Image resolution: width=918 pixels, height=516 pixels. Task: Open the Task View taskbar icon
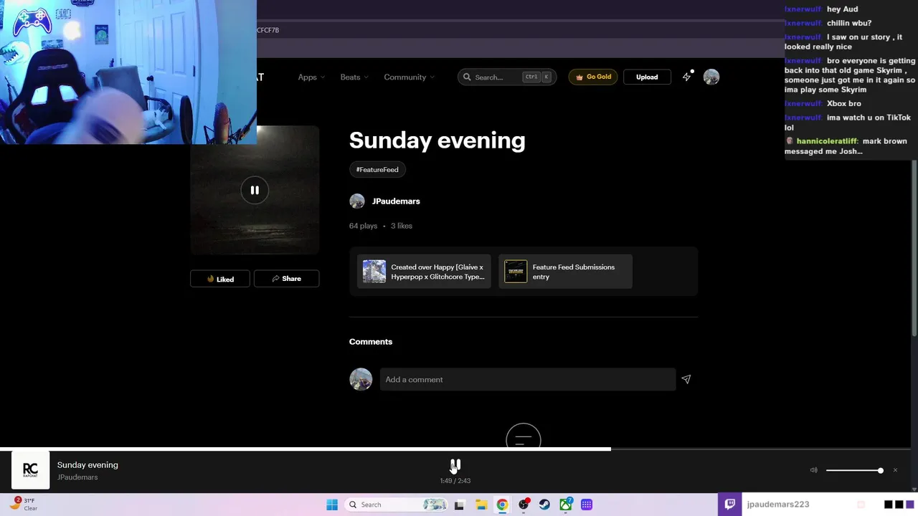point(459,505)
